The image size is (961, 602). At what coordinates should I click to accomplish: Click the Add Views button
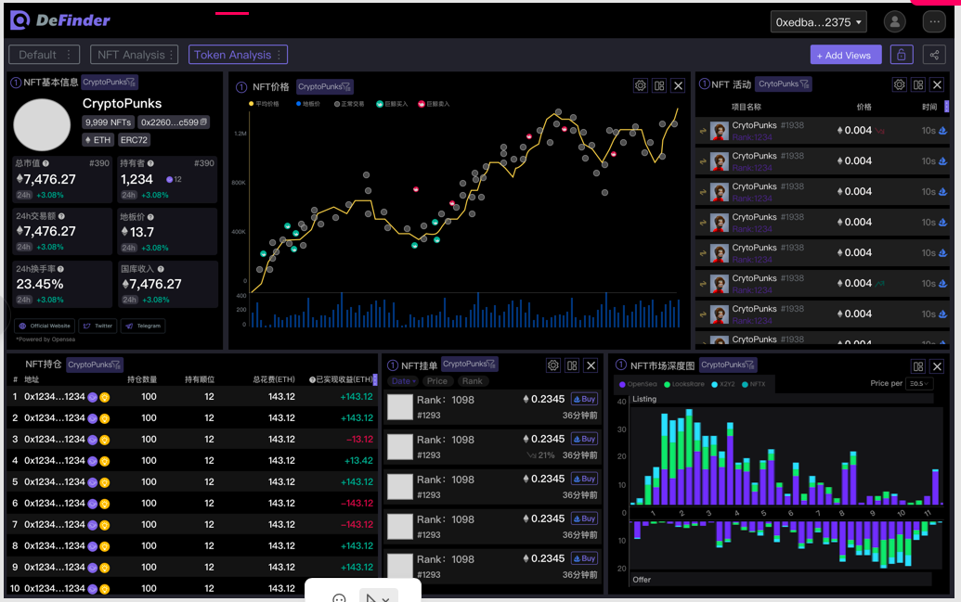click(844, 55)
